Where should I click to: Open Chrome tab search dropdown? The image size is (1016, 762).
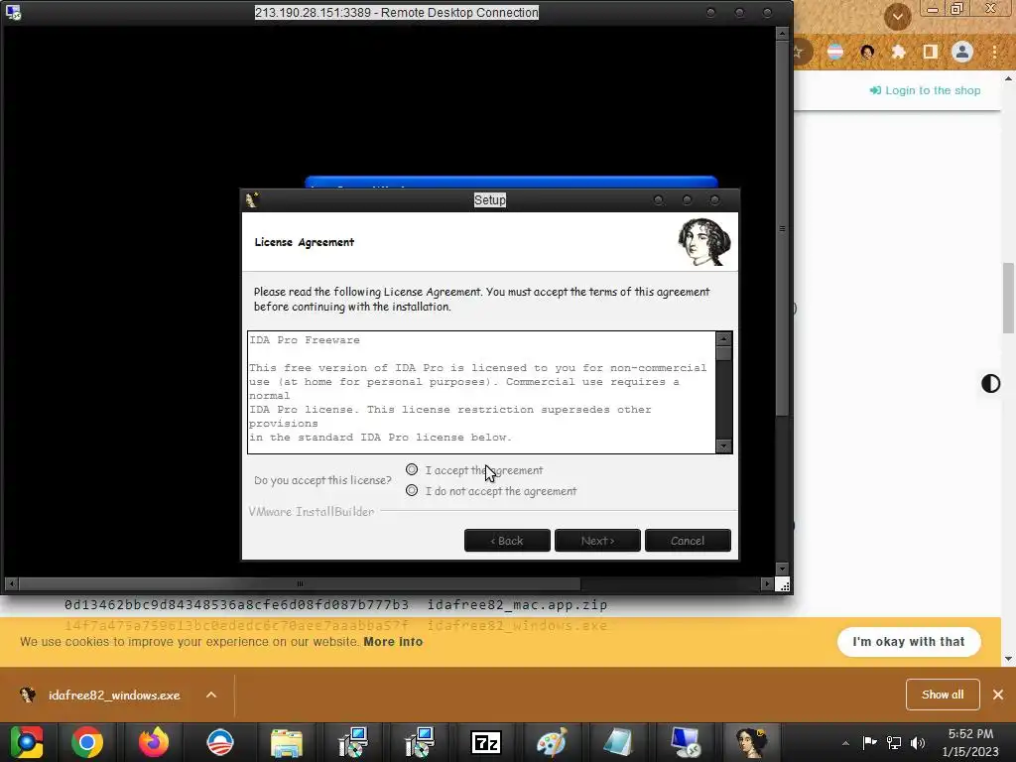coord(897,17)
